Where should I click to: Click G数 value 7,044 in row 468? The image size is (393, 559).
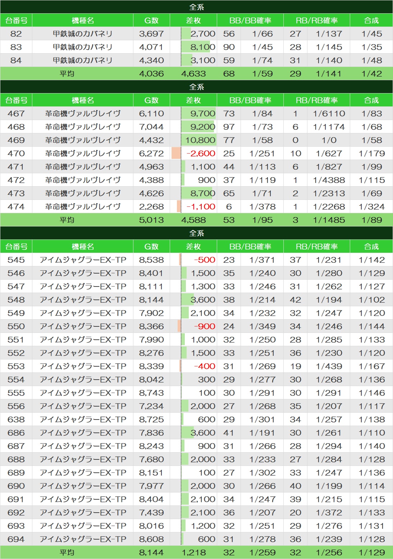[151, 127]
